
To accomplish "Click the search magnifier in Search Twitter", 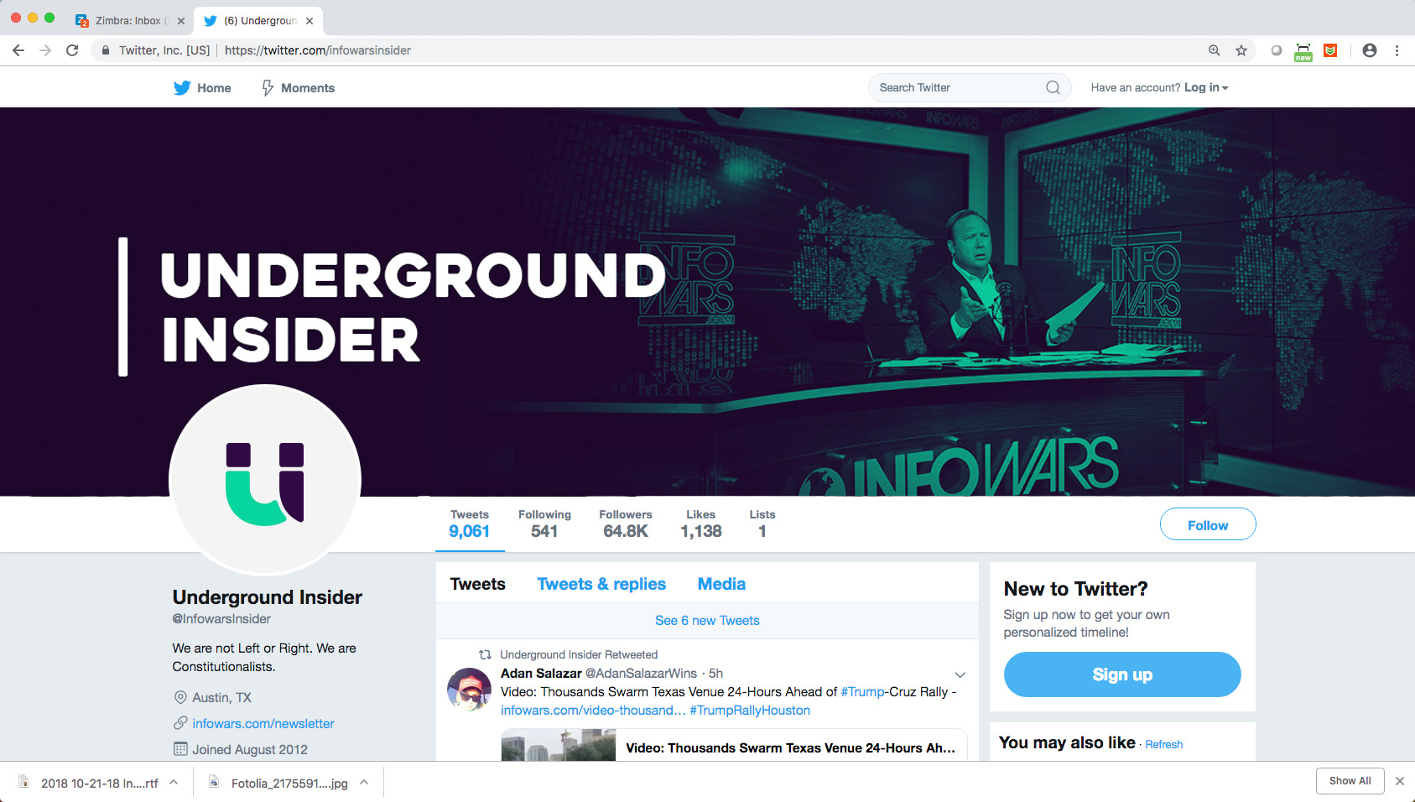I will pos(1053,87).
